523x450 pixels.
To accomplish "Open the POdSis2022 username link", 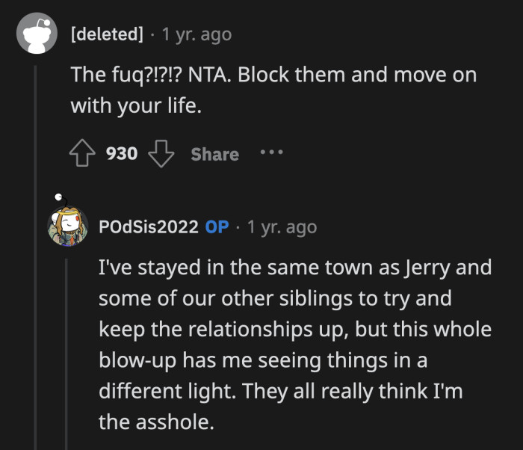I will 148,227.
